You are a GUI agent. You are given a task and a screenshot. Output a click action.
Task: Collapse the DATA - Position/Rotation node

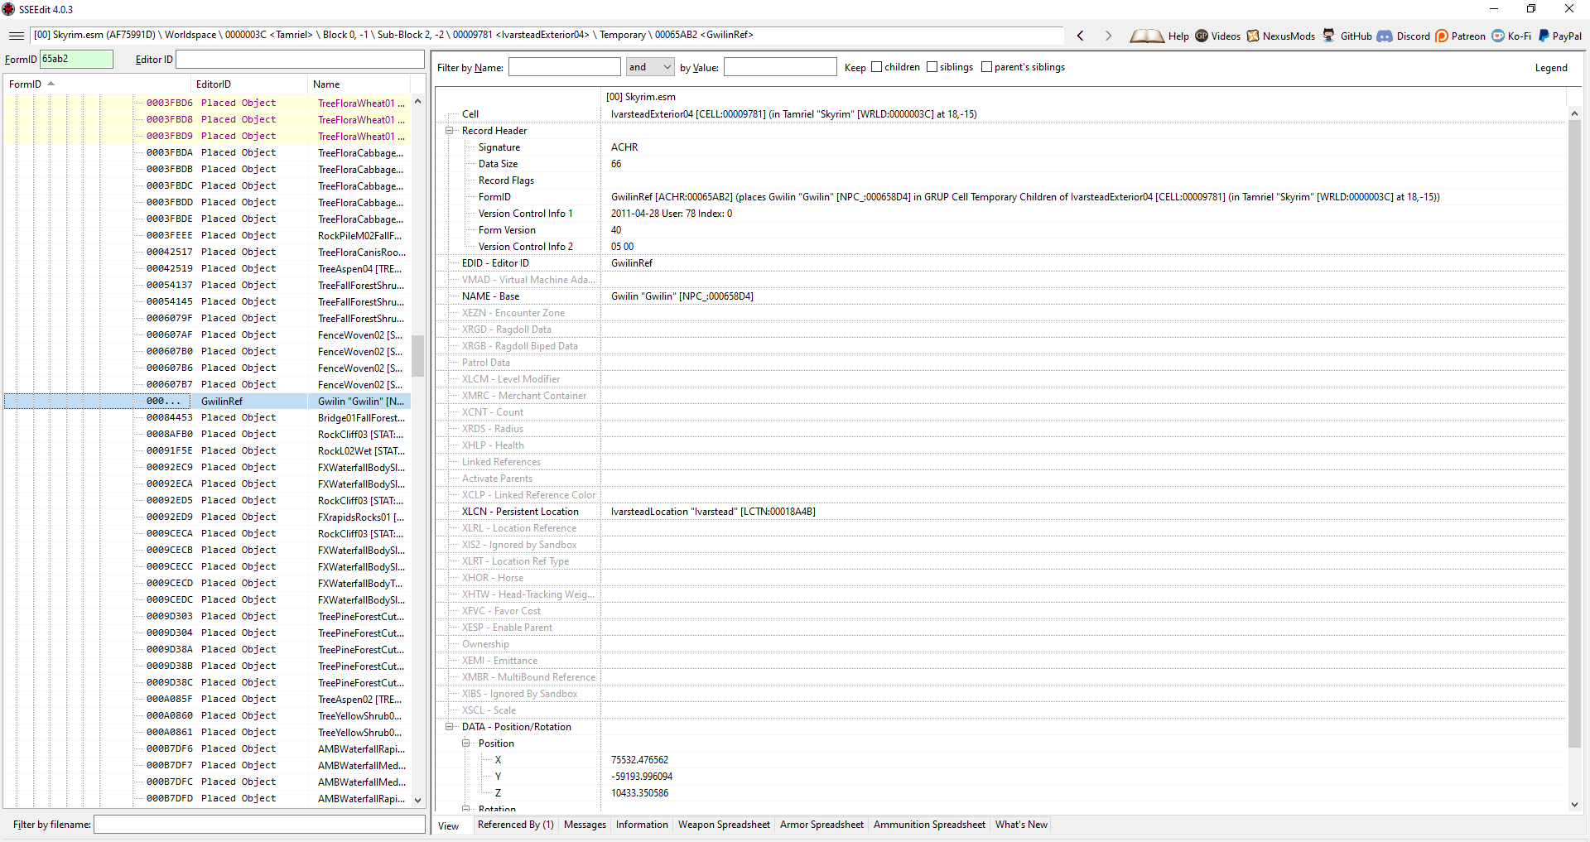click(x=450, y=727)
